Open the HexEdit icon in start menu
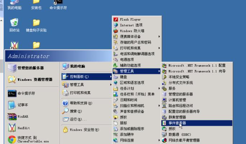The height and width of the screenshot is (144, 246). pyautogui.click(x=12, y=128)
